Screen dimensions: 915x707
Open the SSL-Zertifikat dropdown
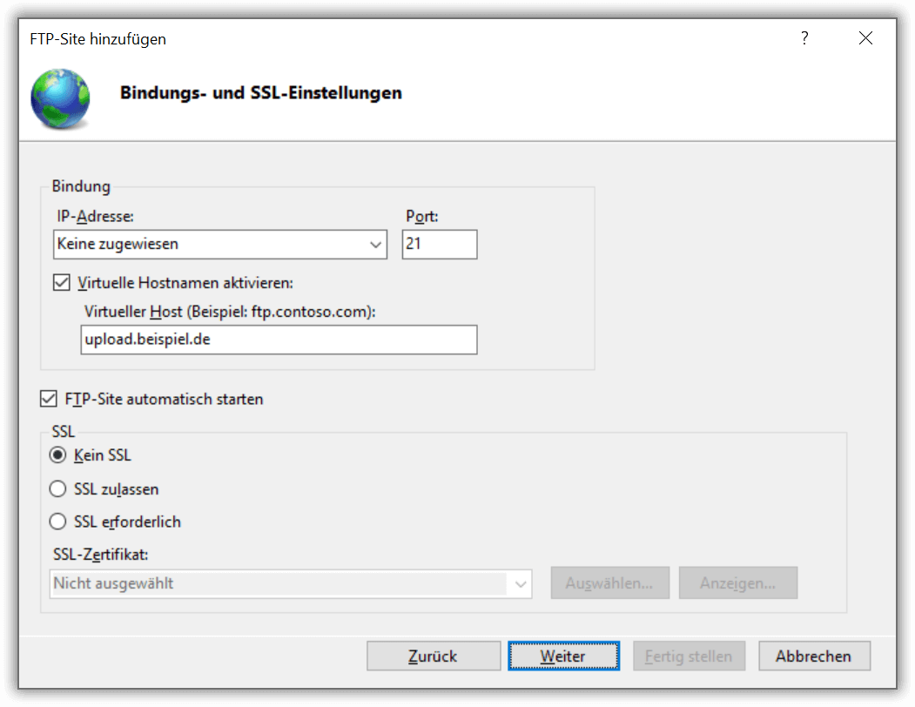[x=291, y=584]
